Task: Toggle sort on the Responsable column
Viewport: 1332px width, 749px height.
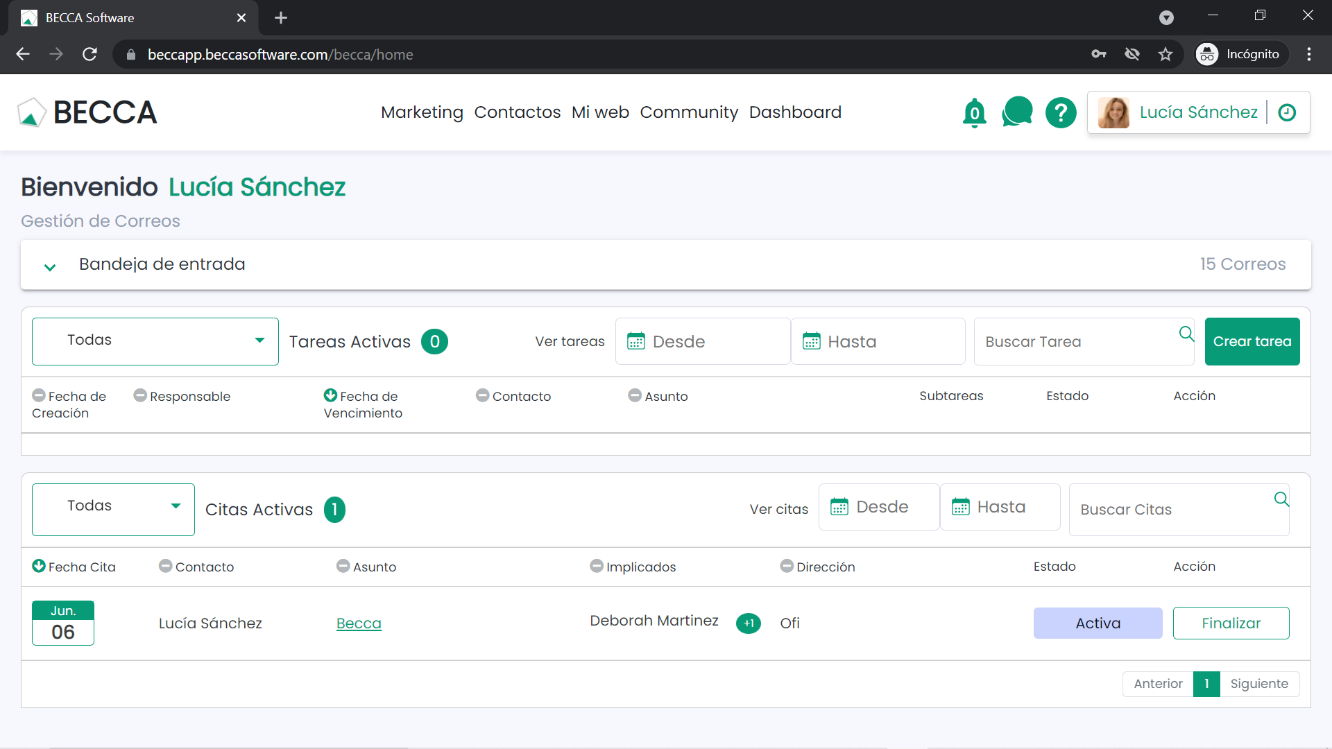Action: [140, 395]
